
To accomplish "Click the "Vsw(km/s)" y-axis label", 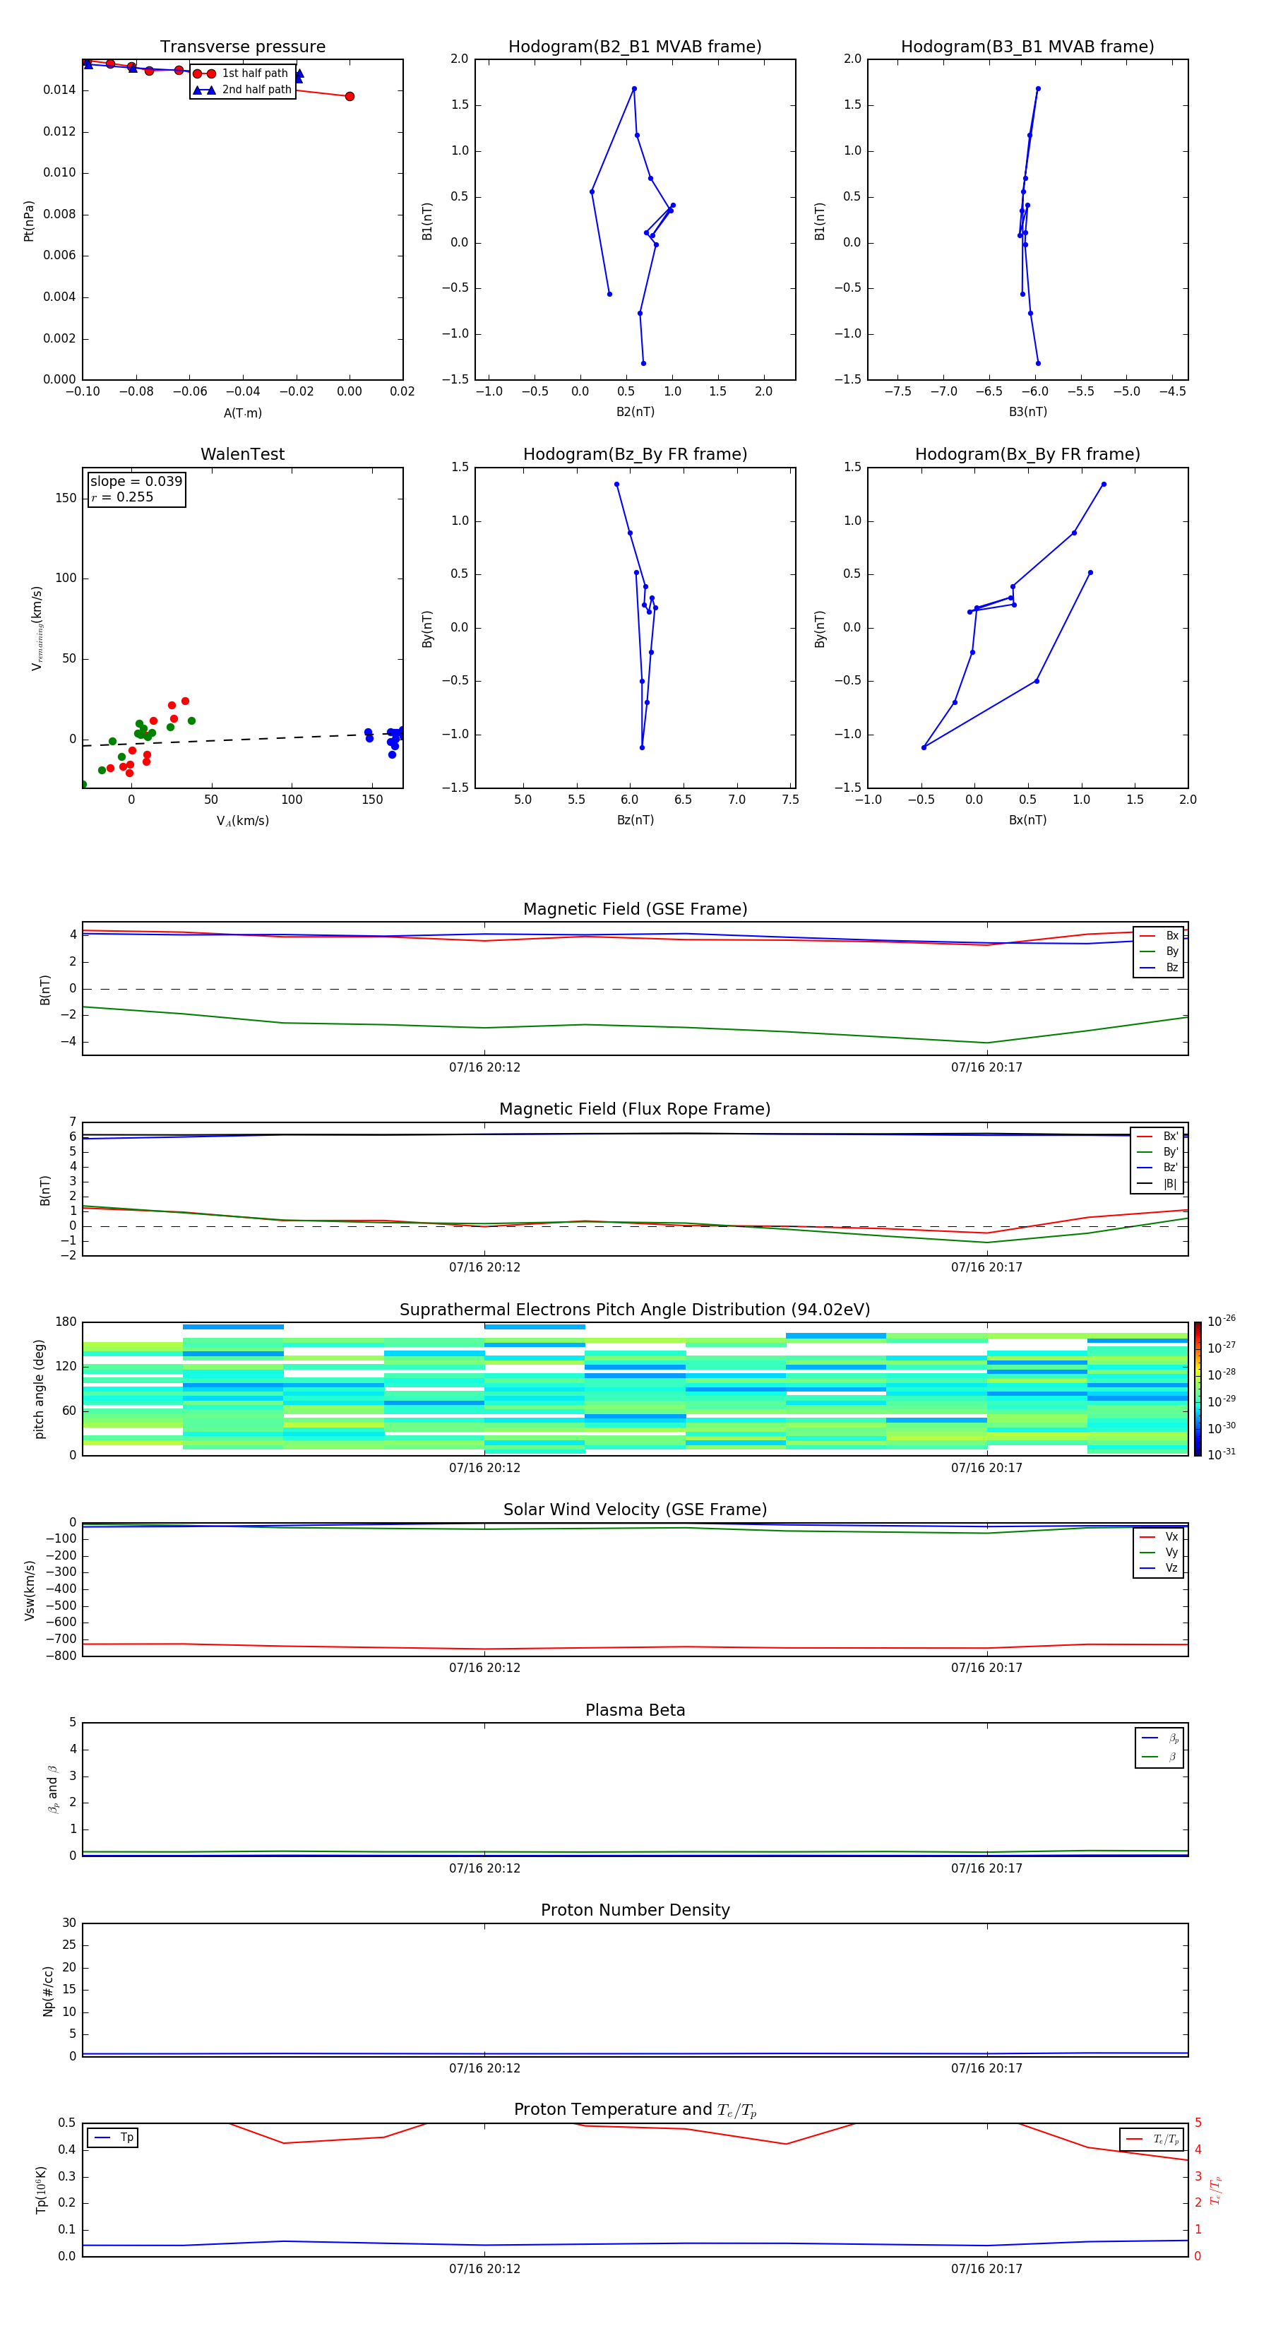I will coord(30,1590).
